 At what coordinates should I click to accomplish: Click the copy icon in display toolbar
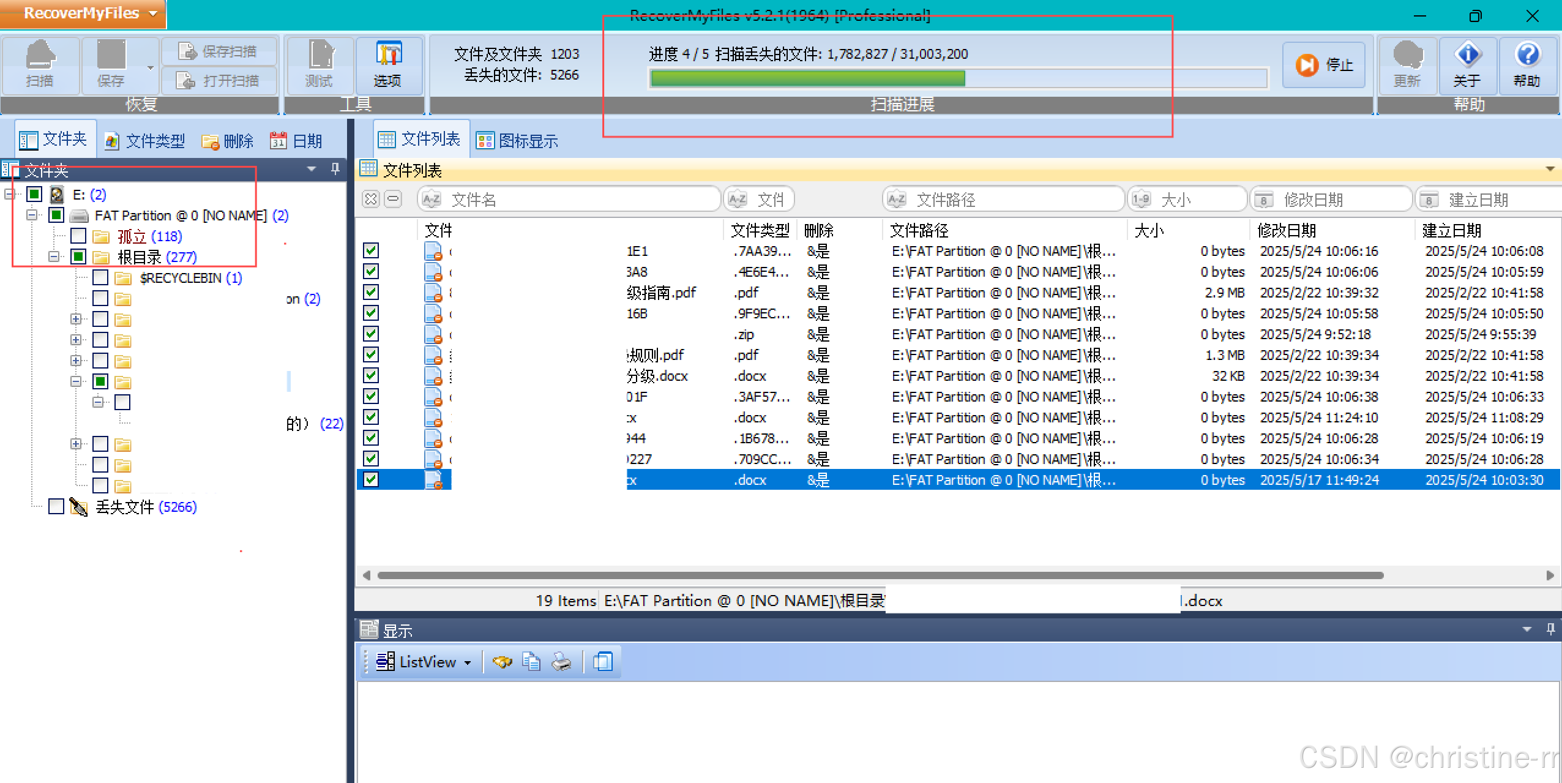point(531,662)
